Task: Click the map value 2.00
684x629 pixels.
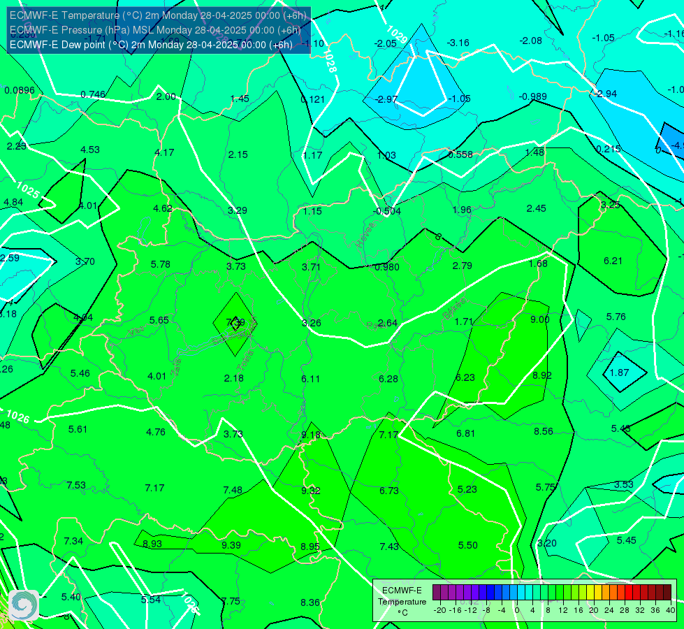Action: pyautogui.click(x=166, y=96)
